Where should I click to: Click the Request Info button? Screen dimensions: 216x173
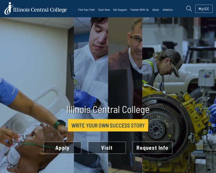pyautogui.click(x=152, y=148)
